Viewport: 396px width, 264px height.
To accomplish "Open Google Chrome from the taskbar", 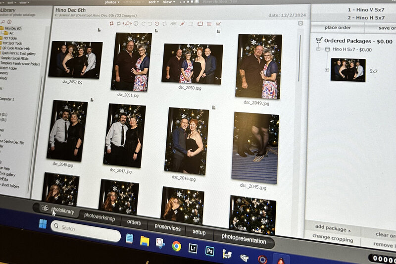I will pyautogui.click(x=177, y=246).
